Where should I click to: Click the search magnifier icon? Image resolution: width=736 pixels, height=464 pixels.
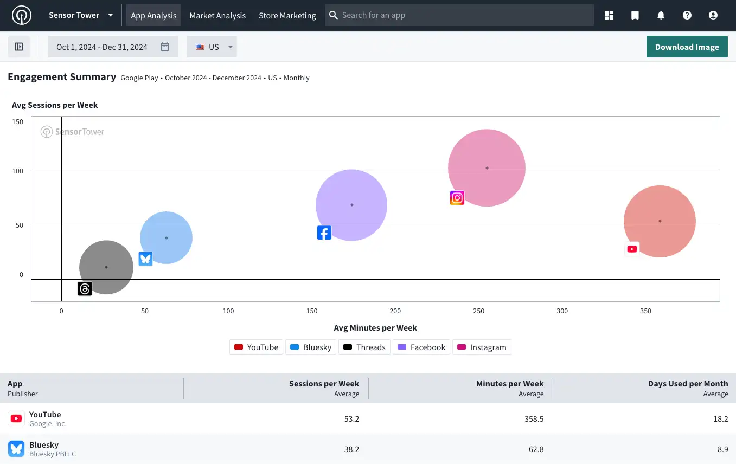pyautogui.click(x=334, y=15)
